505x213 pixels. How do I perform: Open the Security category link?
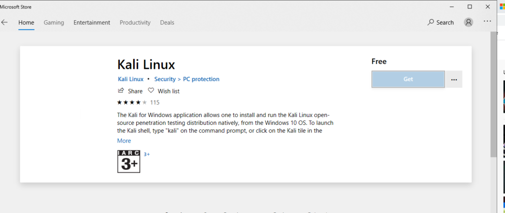(x=165, y=79)
